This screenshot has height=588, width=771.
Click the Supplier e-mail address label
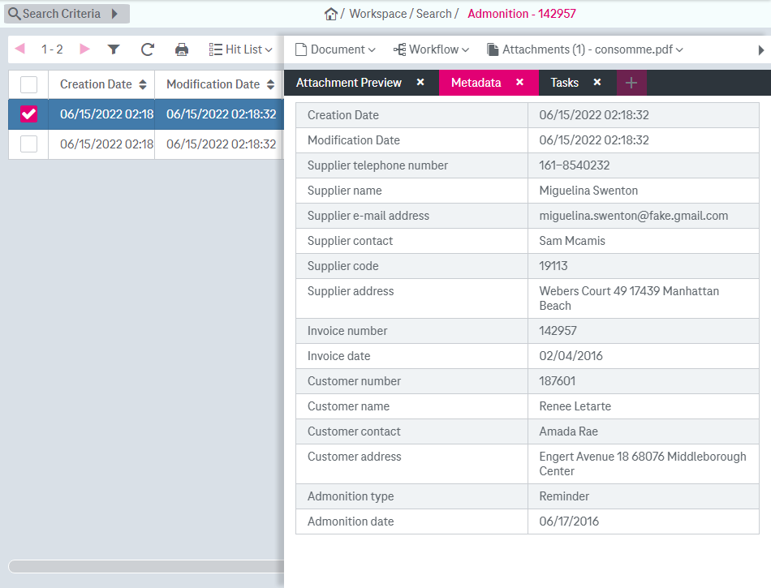[x=368, y=216]
